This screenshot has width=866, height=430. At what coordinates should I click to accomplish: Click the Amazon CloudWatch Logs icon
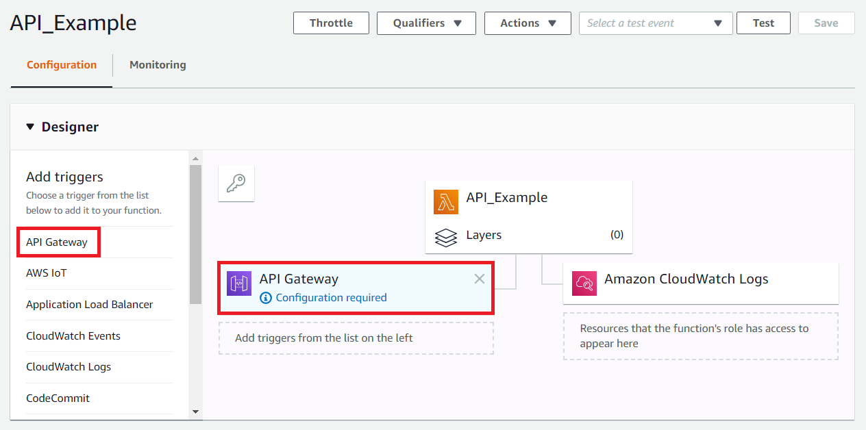584,283
